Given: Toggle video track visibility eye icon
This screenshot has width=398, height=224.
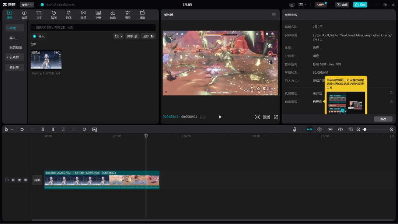Looking at the screenshot, I should pos(20,180).
